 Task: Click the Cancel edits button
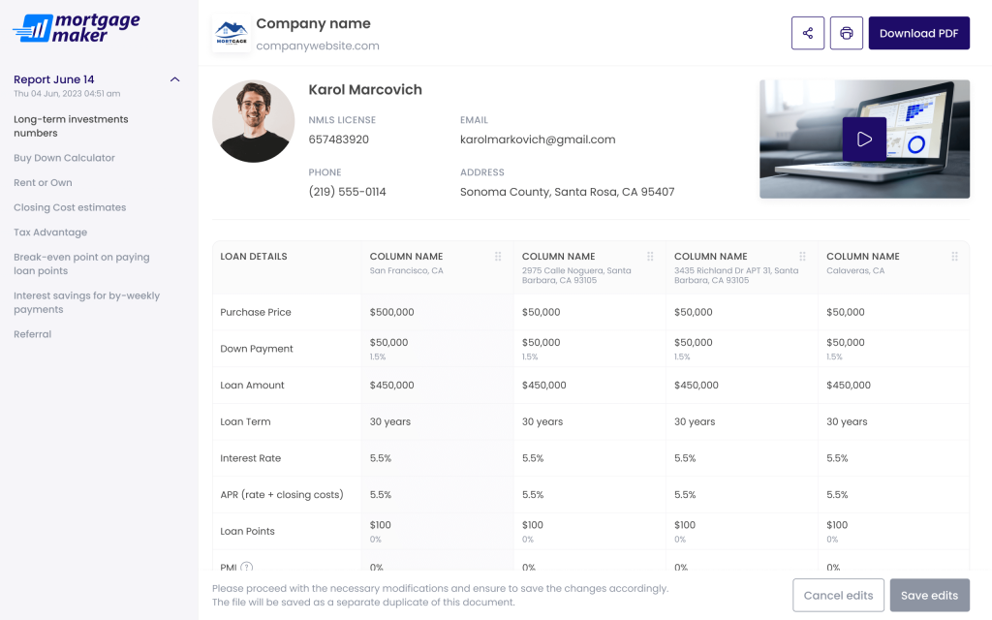838,595
